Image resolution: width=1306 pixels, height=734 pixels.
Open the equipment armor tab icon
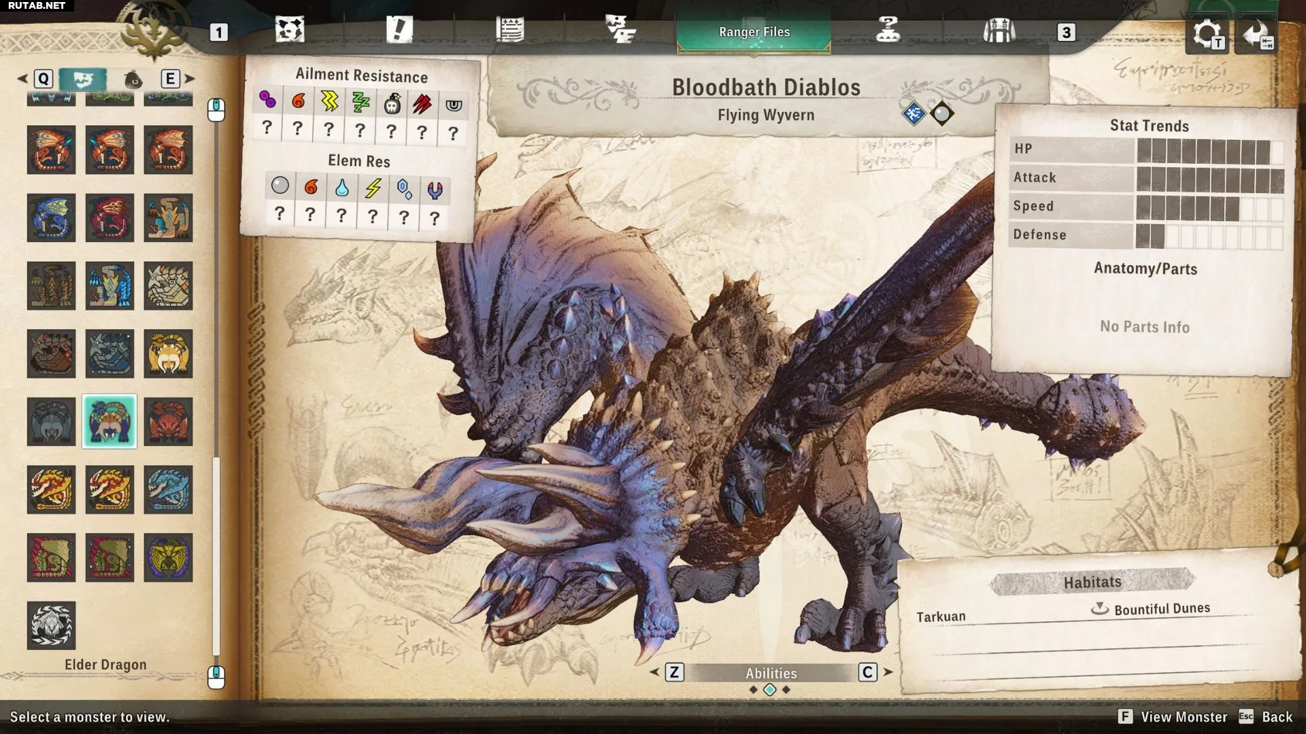tap(999, 31)
